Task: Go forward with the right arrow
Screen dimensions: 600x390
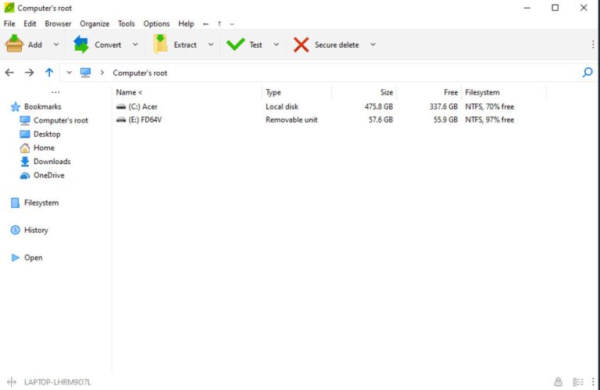Action: pos(29,73)
